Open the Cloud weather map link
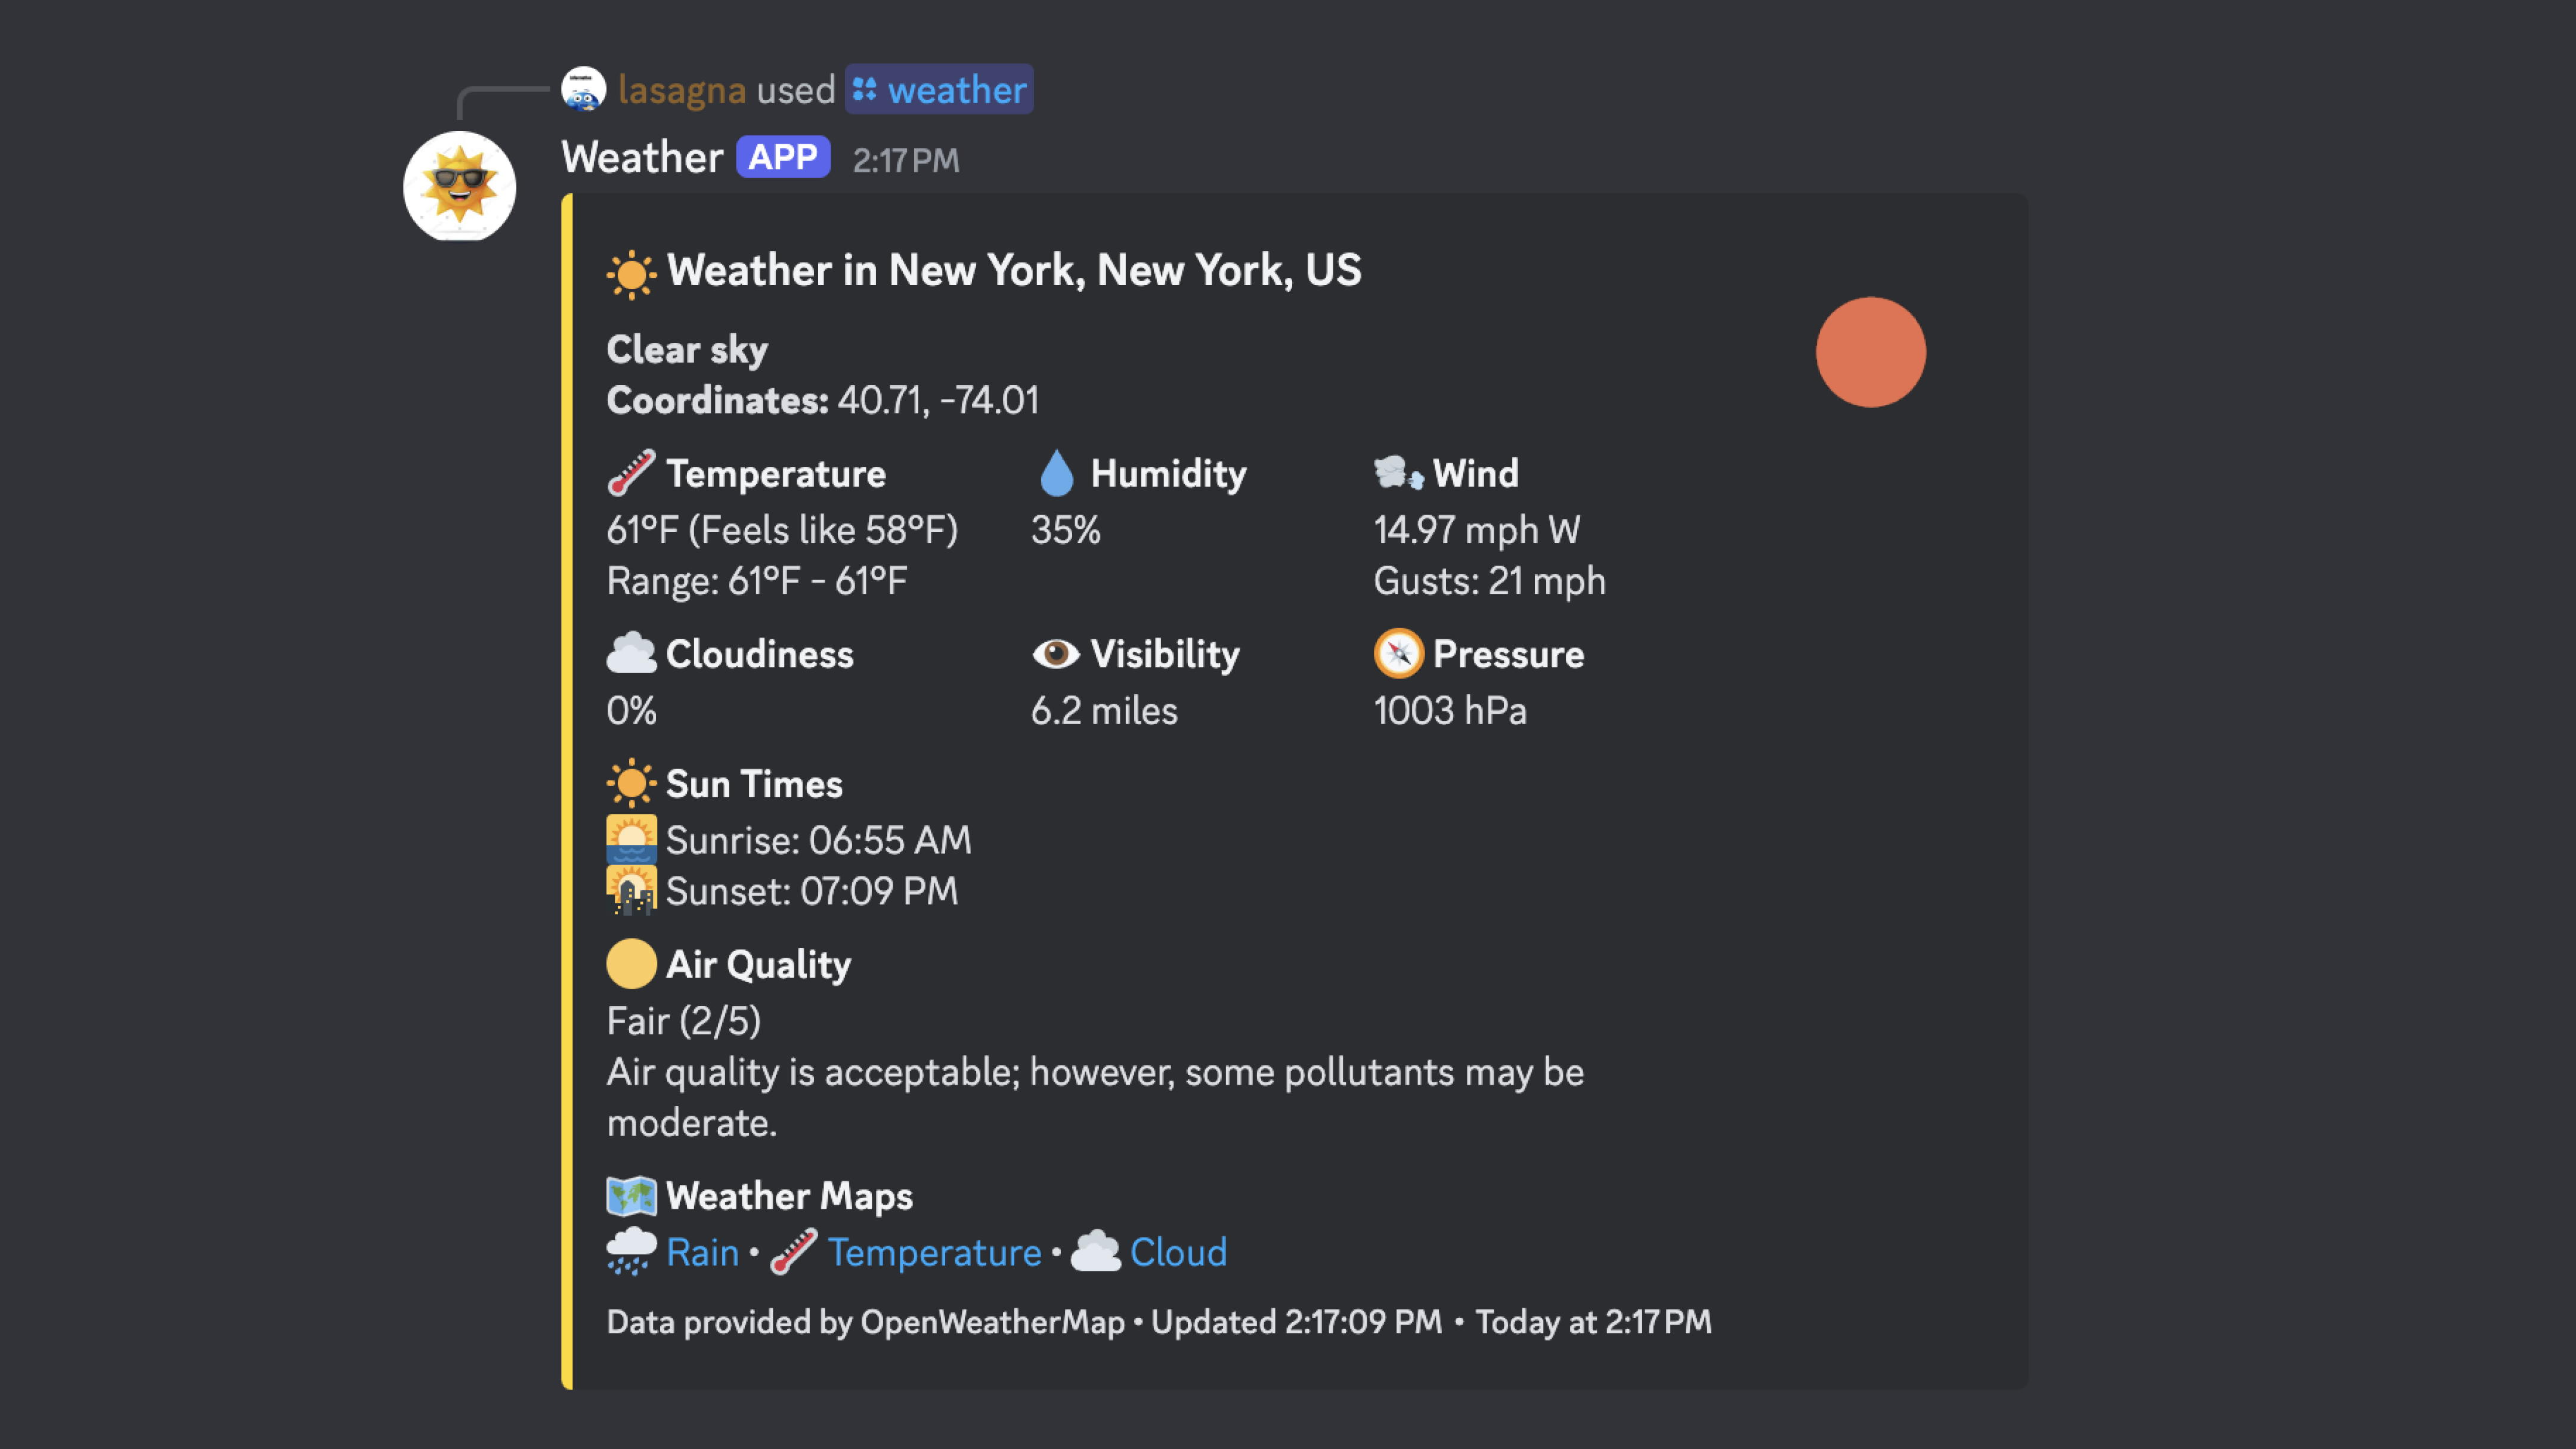 [1178, 1252]
